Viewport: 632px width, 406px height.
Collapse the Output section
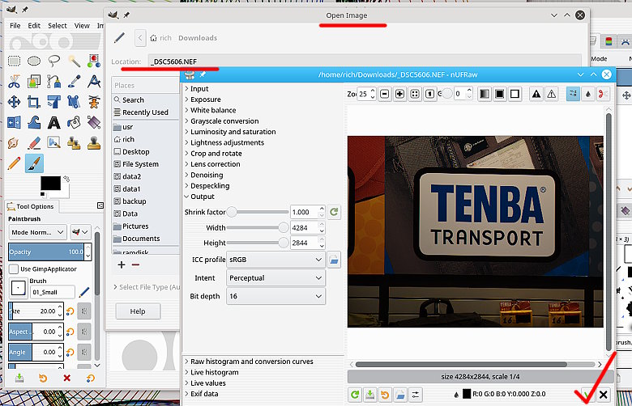[199, 197]
